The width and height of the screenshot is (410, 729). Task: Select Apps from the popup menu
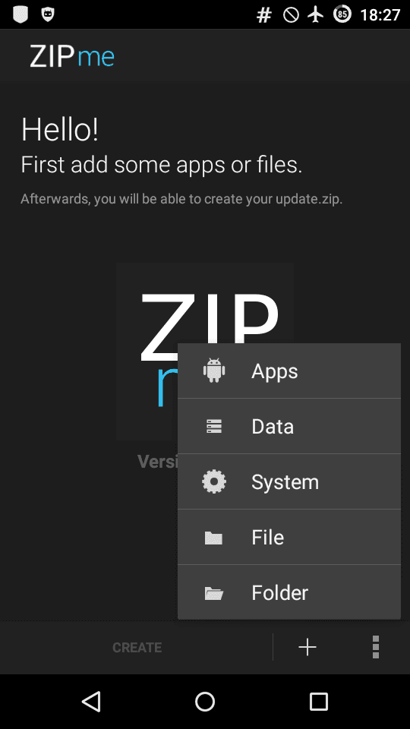point(289,371)
